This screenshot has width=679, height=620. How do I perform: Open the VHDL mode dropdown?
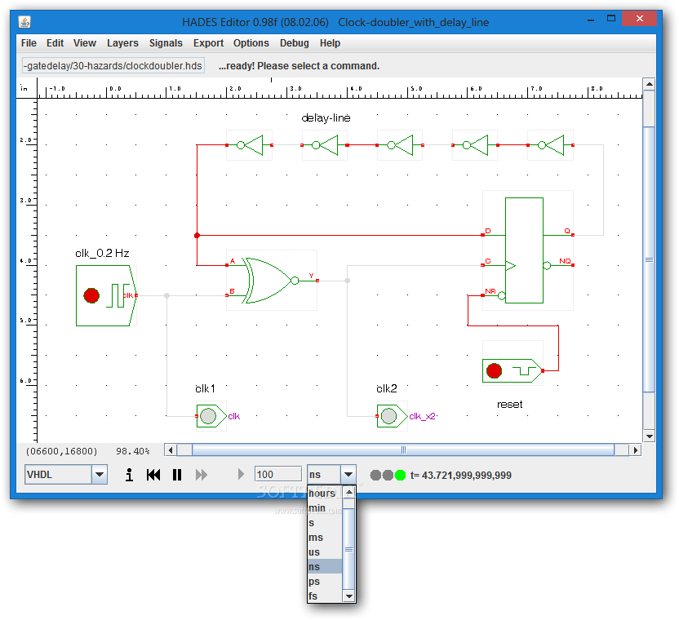coord(100,475)
